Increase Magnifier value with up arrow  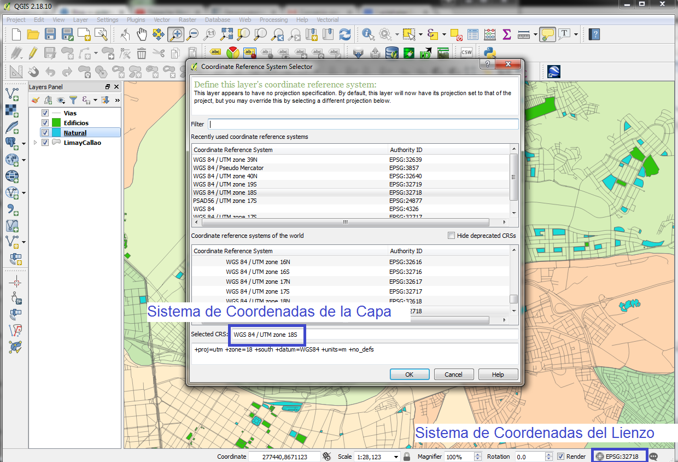pyautogui.click(x=478, y=454)
